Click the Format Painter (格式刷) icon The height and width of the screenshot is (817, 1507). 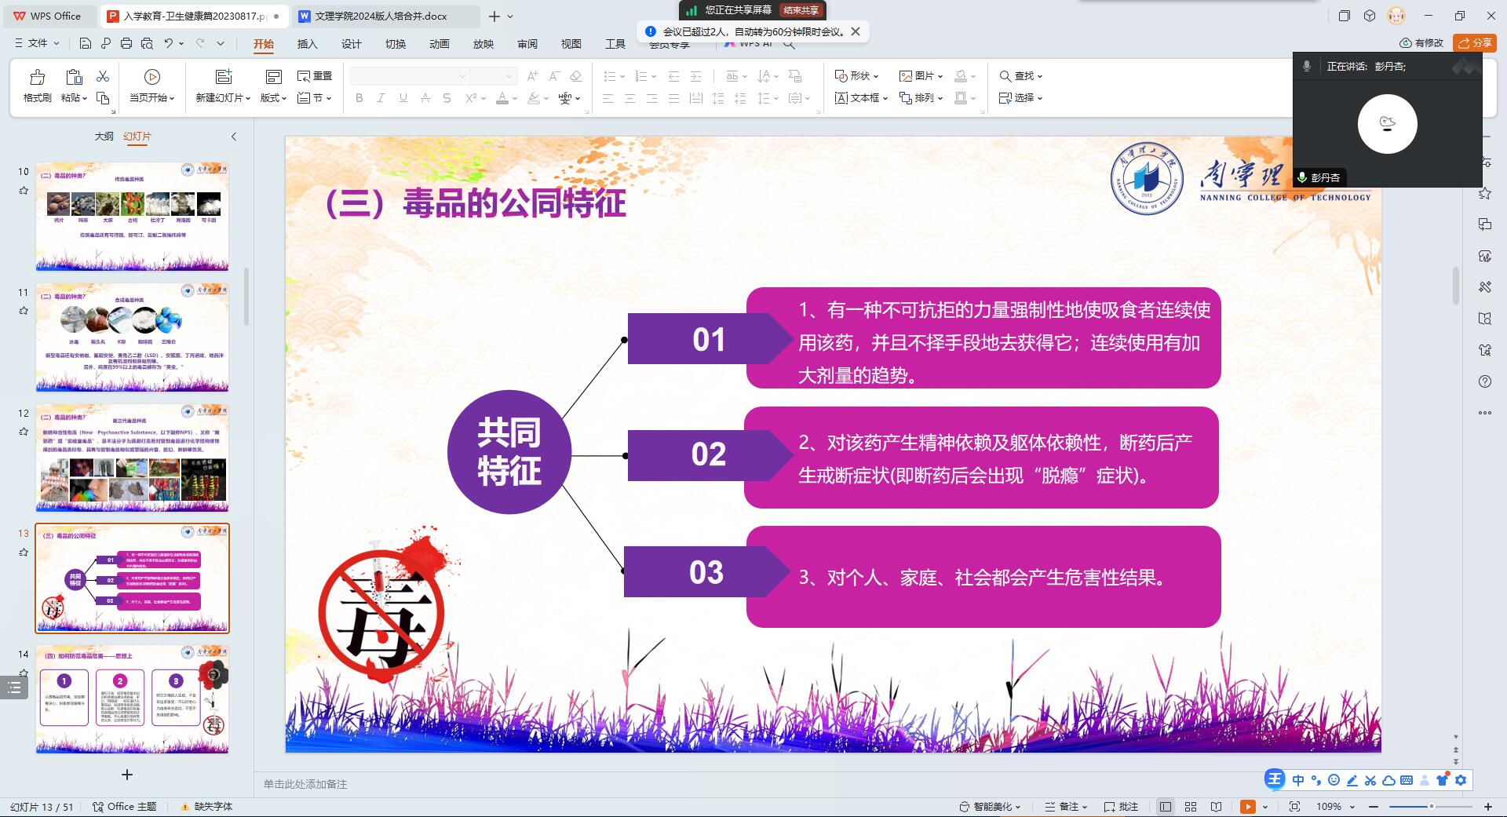pos(37,77)
